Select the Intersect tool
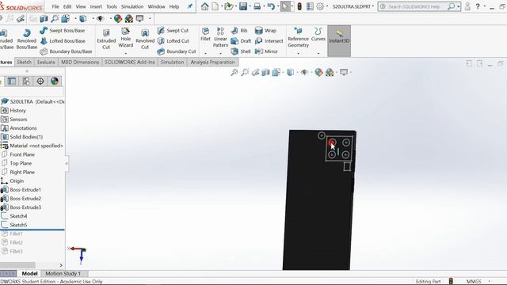Image resolution: width=507 pixels, height=285 pixels. (269, 40)
